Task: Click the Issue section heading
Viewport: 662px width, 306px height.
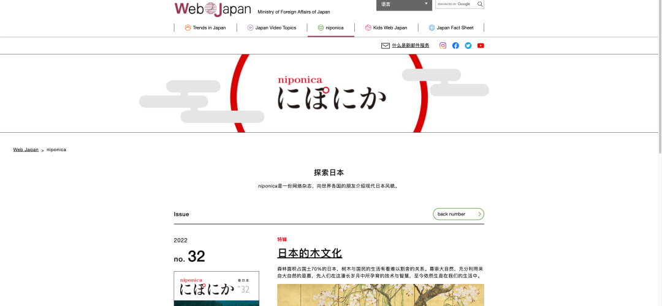Action: click(181, 214)
